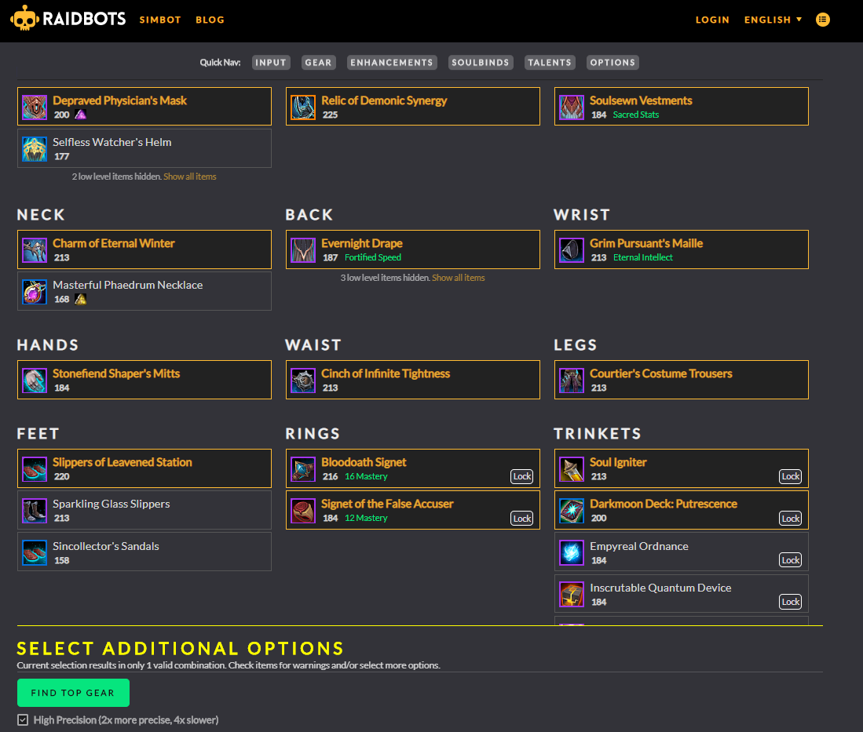
Task: Lock Darkmoon Deck: Putrescence trinket
Action: click(790, 518)
